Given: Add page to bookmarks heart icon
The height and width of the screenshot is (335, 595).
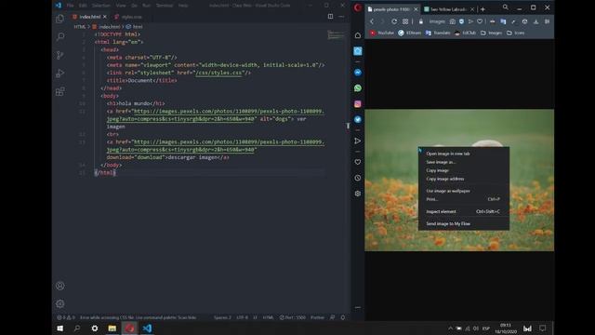Looking at the screenshot, I should (480, 21).
